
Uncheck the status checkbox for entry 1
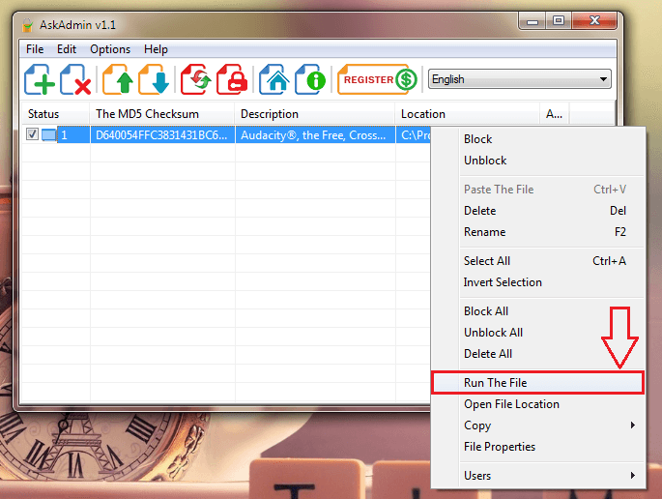(32, 136)
